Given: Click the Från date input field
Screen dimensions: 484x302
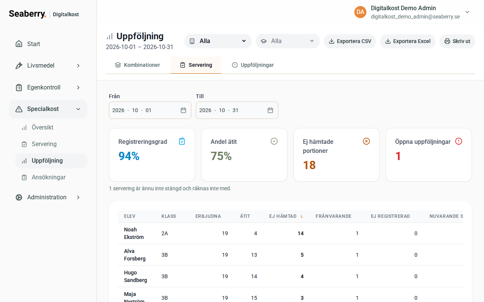Looking at the screenshot, I should coord(150,110).
